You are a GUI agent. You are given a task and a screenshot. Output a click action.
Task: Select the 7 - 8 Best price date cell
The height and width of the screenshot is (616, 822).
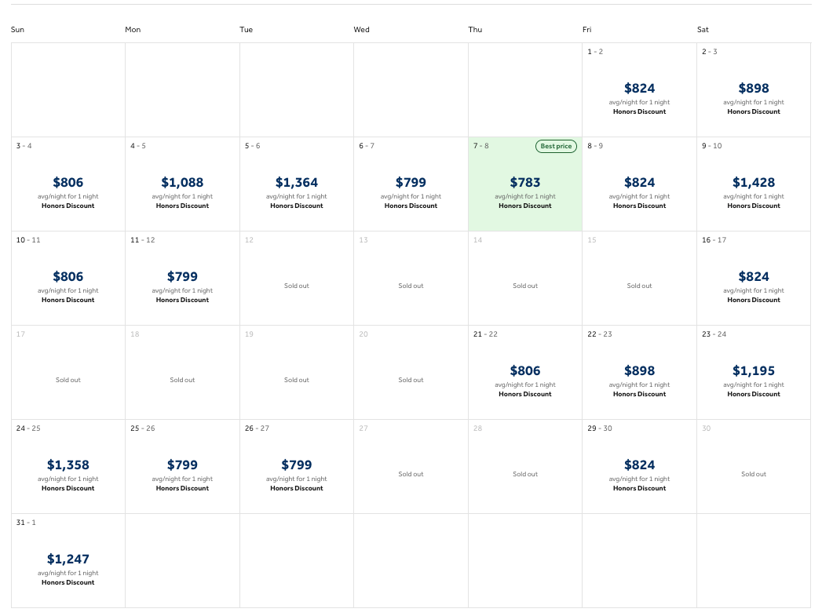525,184
